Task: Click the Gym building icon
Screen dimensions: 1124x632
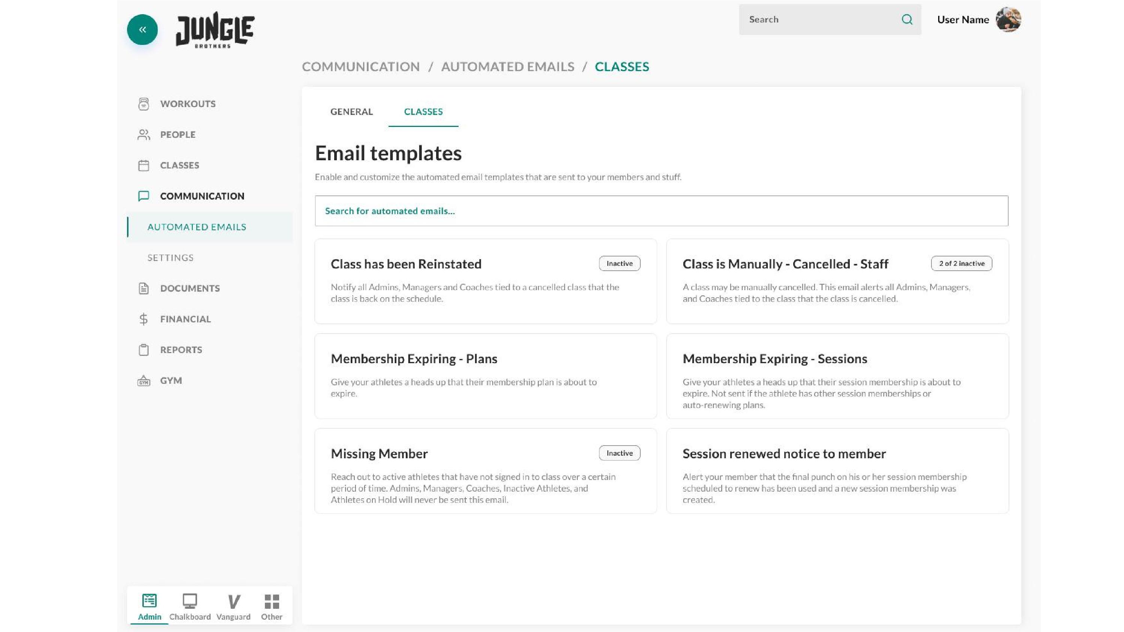Action: [x=143, y=381]
